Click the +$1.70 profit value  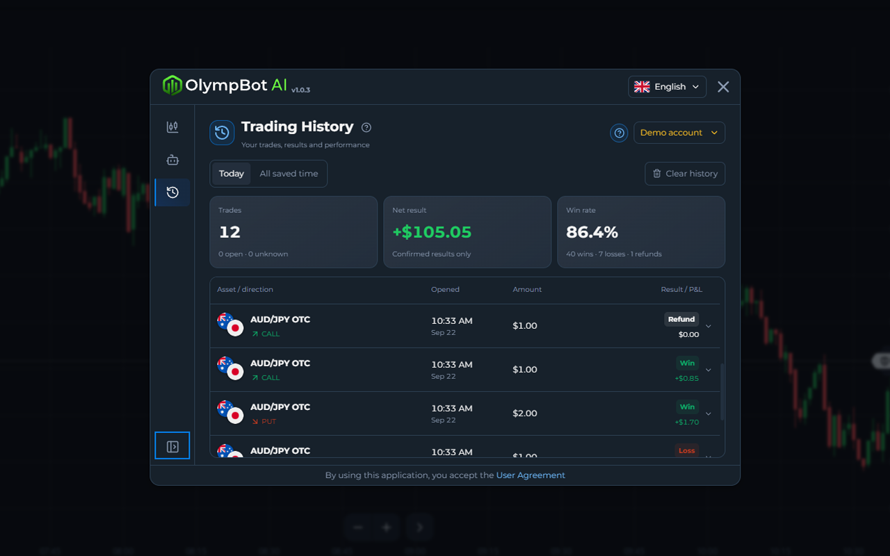[x=687, y=422]
